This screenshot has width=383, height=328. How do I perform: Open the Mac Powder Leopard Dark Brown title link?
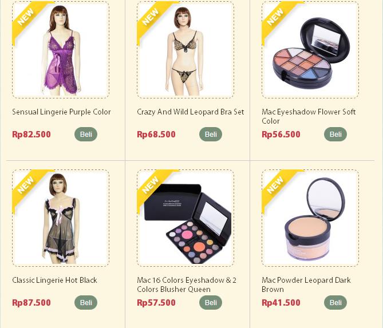click(306, 284)
